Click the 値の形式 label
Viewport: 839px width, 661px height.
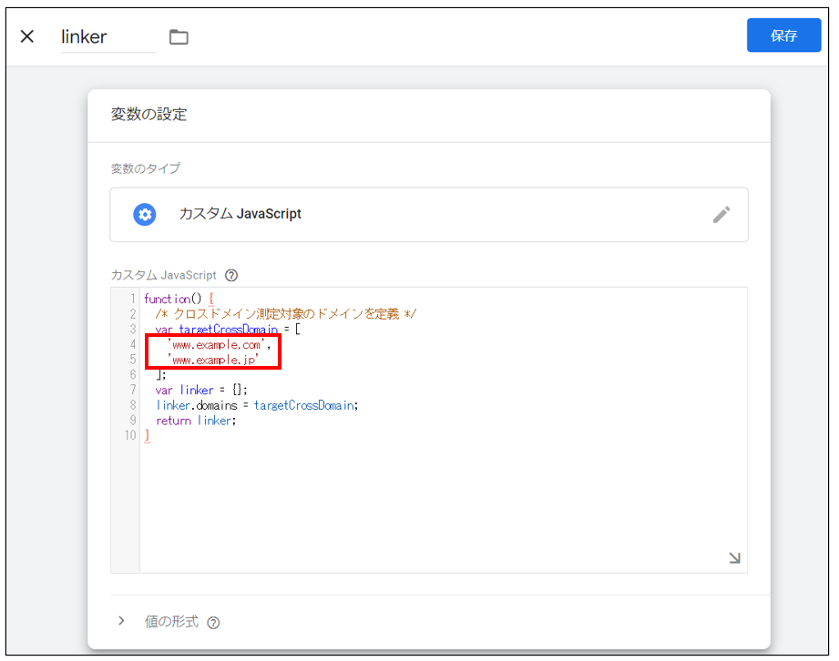(x=171, y=622)
